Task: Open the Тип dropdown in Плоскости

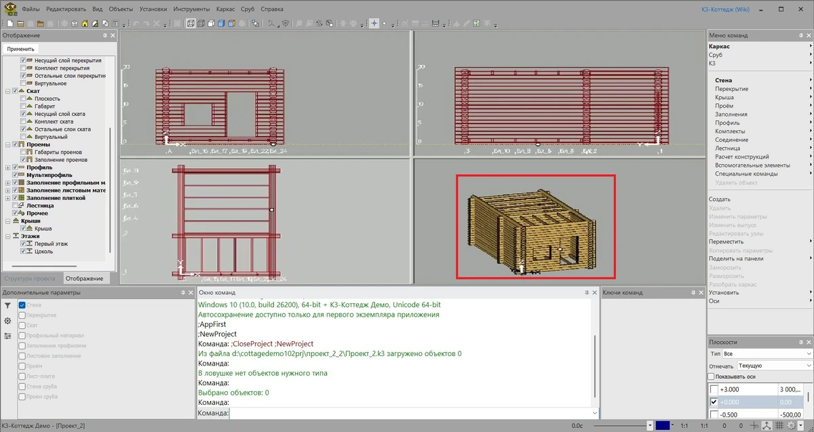Action: pyautogui.click(x=767, y=354)
